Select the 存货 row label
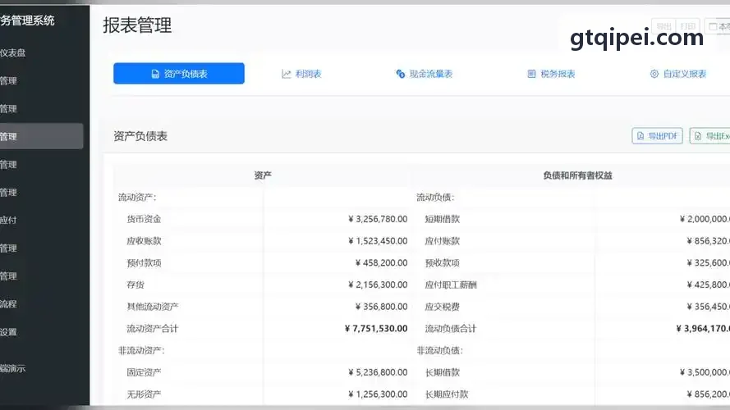This screenshot has width=730, height=410. pos(135,285)
